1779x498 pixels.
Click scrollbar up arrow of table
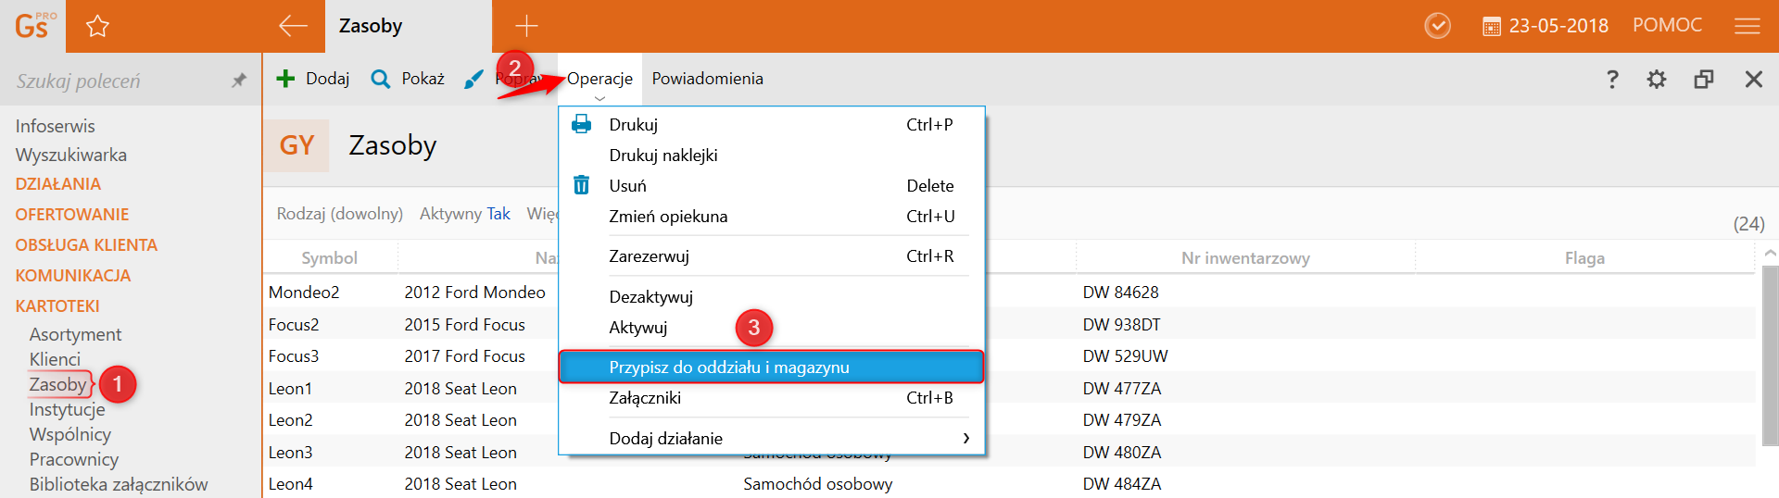point(1771,253)
